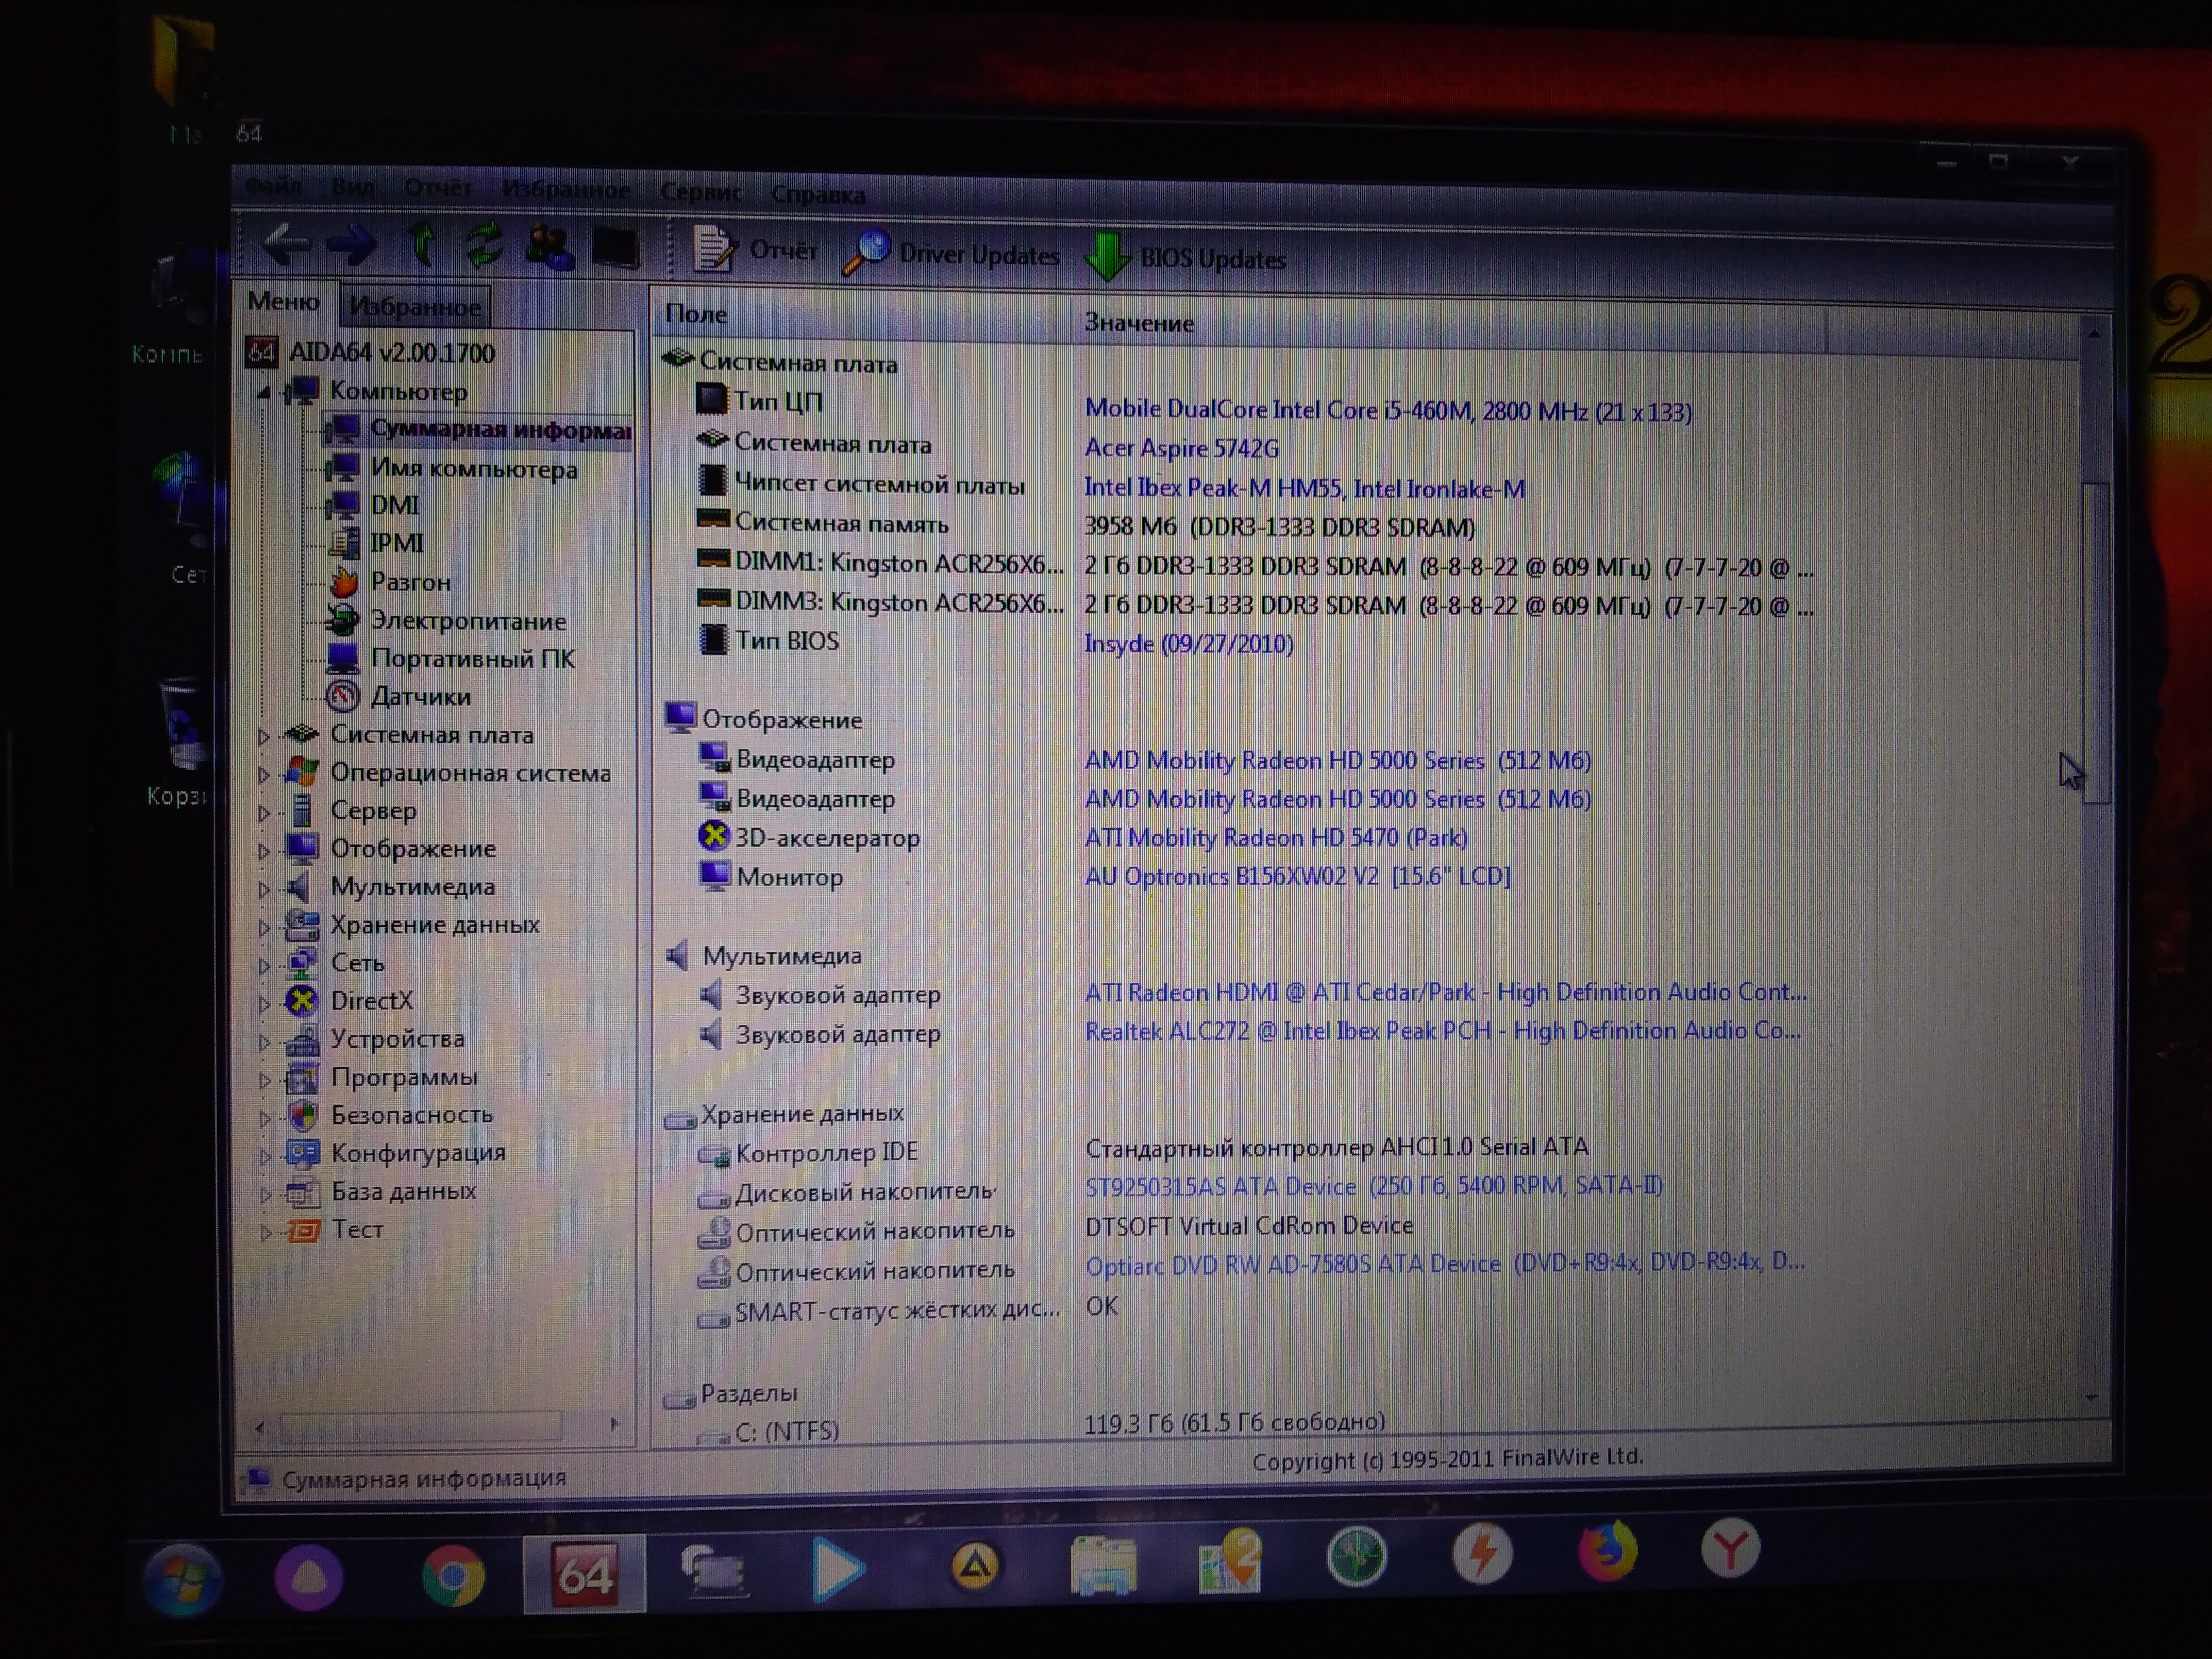
Task: Expand the Отображение tree node
Action: (264, 850)
